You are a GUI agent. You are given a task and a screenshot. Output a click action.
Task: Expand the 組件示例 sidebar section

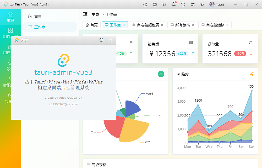tap(10, 33)
